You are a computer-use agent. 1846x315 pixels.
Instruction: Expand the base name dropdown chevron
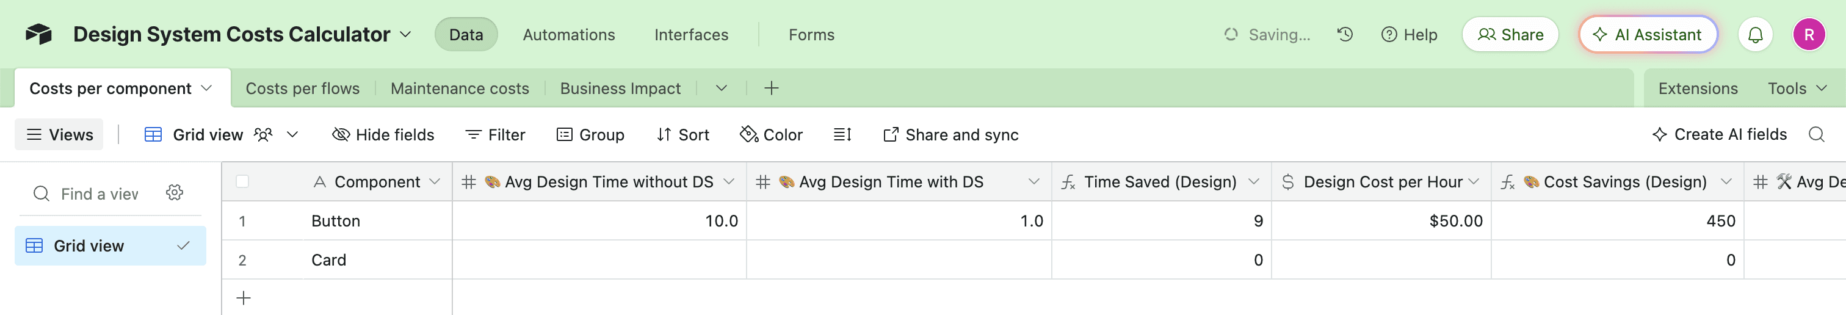click(405, 34)
